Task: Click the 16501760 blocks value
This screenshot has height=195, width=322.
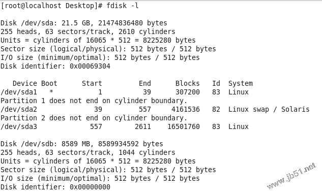Action: [x=184, y=126]
